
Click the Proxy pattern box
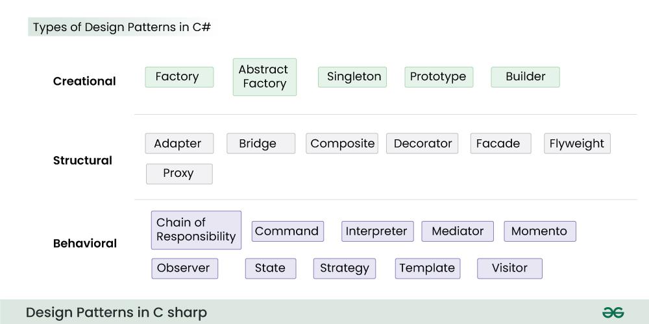point(179,174)
